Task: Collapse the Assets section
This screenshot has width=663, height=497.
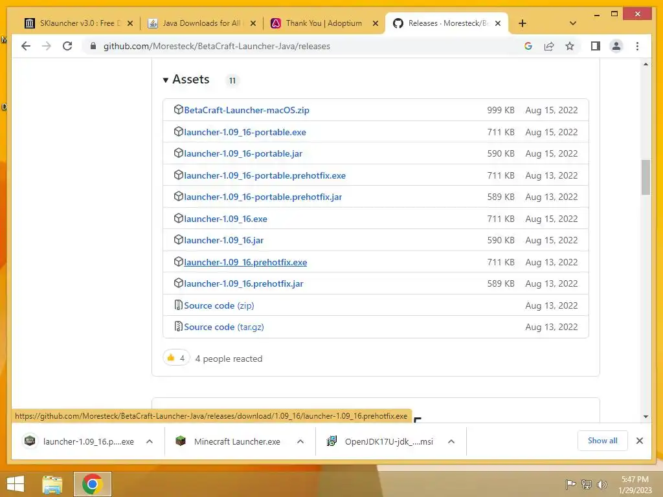Action: [186, 80]
